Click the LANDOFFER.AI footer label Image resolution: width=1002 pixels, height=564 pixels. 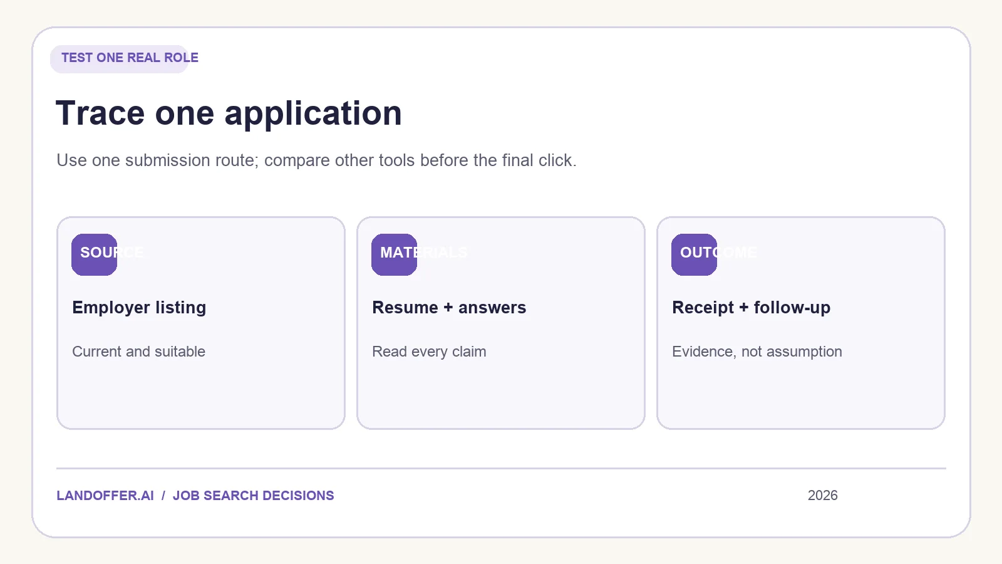point(105,496)
